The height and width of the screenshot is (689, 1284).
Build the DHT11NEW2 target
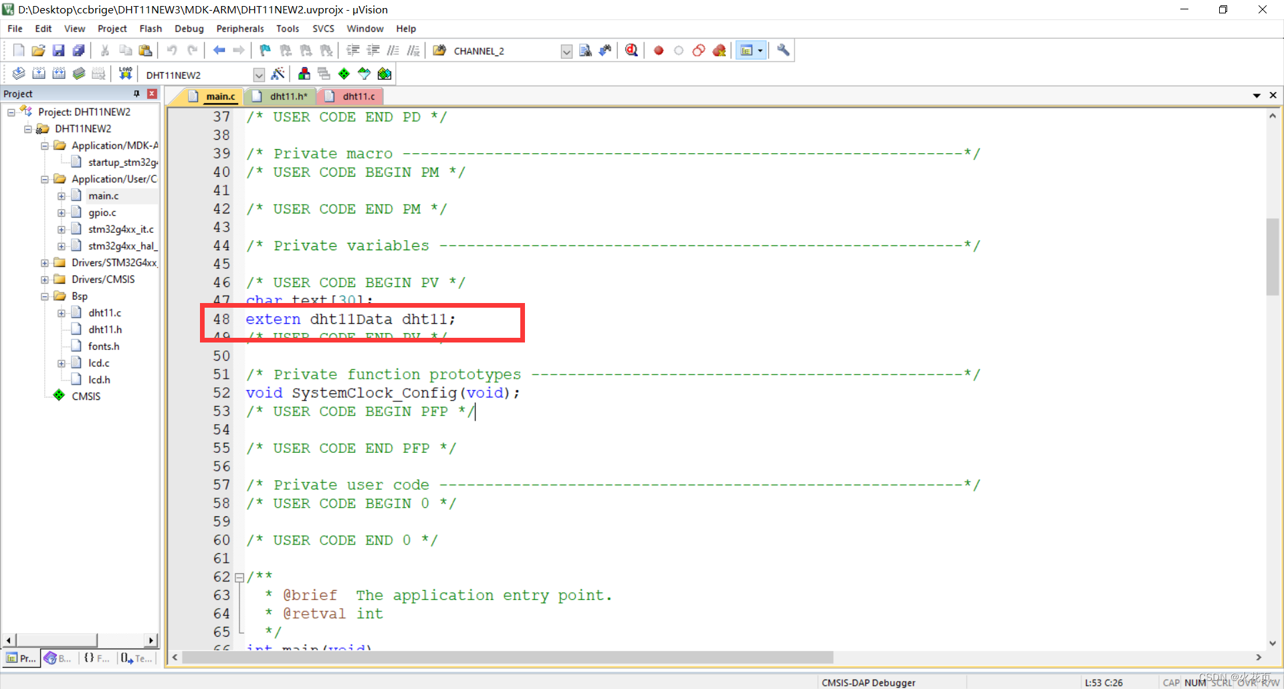click(39, 74)
